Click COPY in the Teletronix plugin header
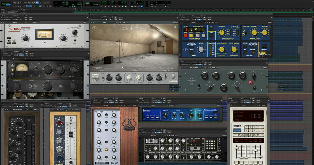Screen dimensions: 314x165 [x=34, y=22]
